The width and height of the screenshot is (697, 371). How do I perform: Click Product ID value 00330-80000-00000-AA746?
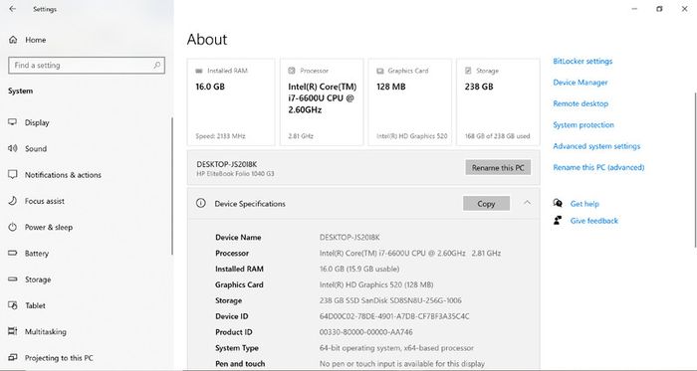pos(365,332)
